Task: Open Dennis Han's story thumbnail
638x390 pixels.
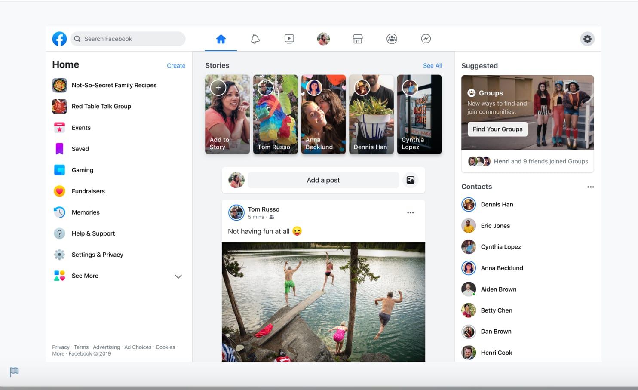Action: tap(371, 114)
